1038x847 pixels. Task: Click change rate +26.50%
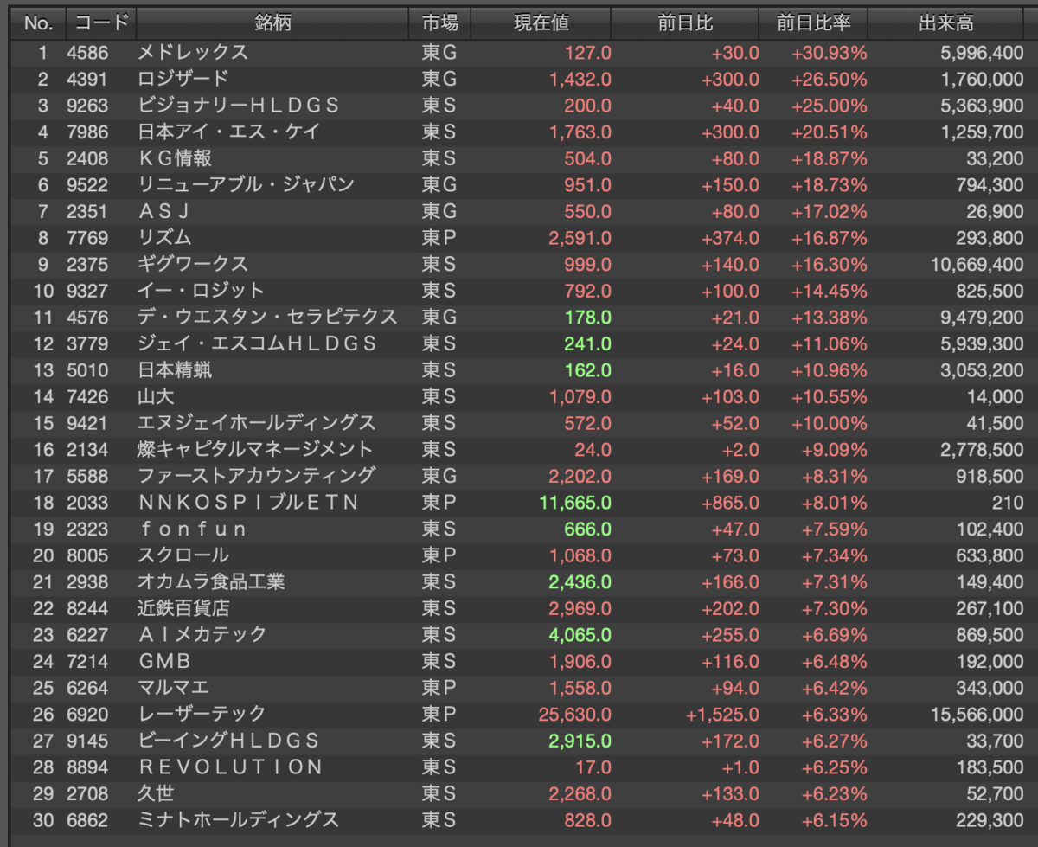coord(829,79)
